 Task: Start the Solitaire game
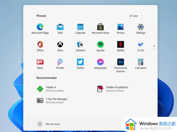tap(80, 46)
